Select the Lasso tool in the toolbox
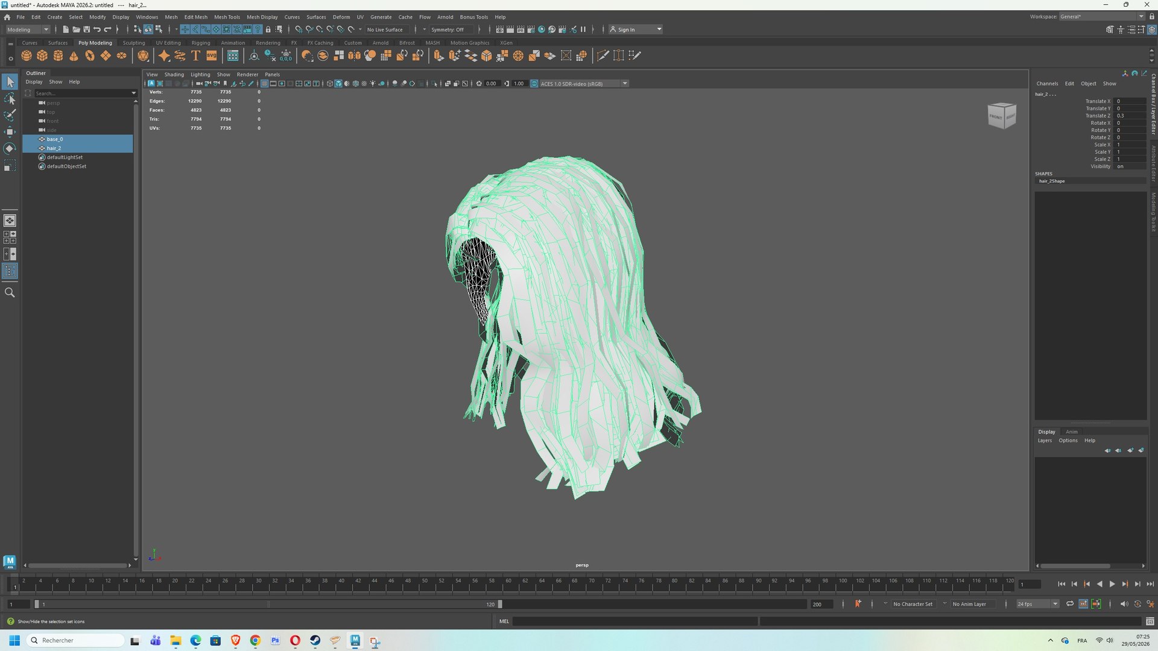The width and height of the screenshot is (1158, 651). pyautogui.click(x=10, y=98)
